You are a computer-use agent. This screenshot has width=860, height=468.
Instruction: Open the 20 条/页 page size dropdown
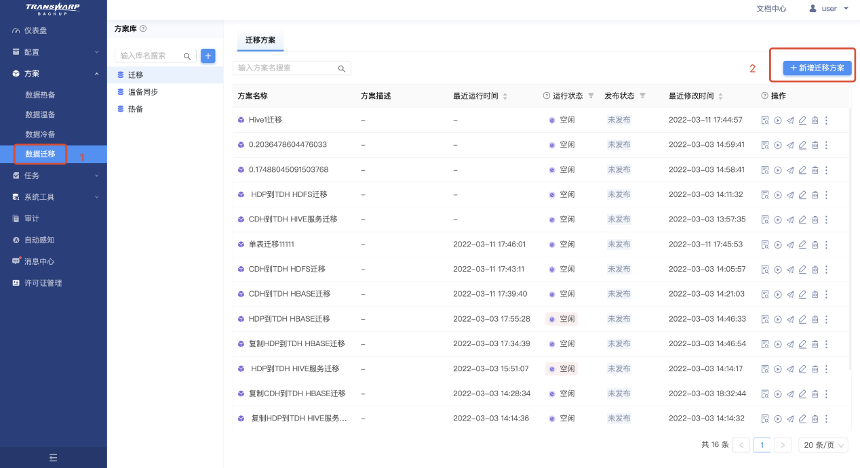[x=824, y=445]
